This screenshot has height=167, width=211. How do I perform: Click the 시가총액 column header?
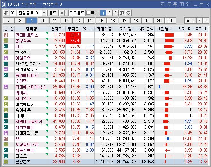tap(146, 29)
